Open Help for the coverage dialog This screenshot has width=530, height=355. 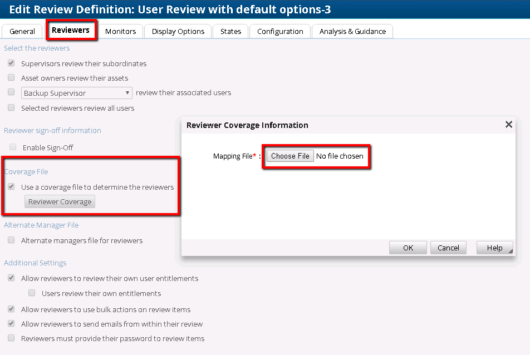pyautogui.click(x=494, y=248)
